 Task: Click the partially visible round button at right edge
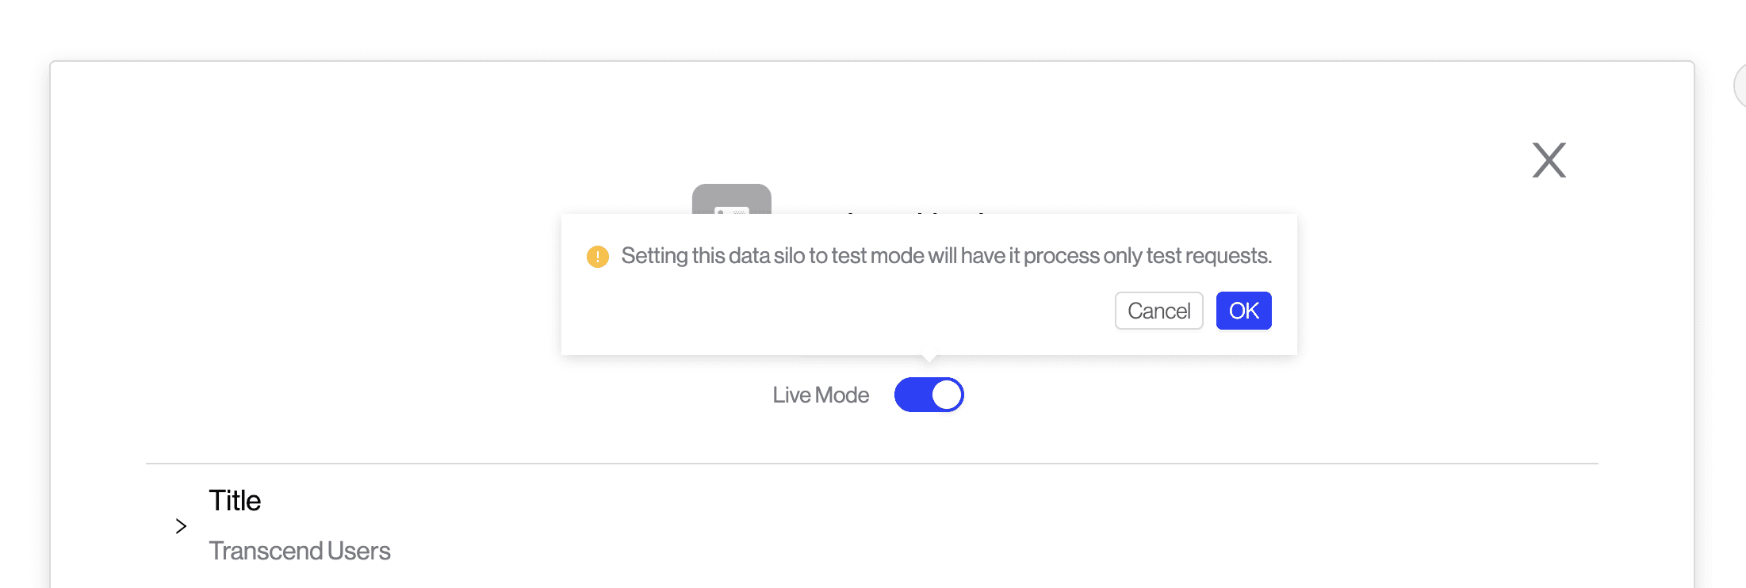1739,87
